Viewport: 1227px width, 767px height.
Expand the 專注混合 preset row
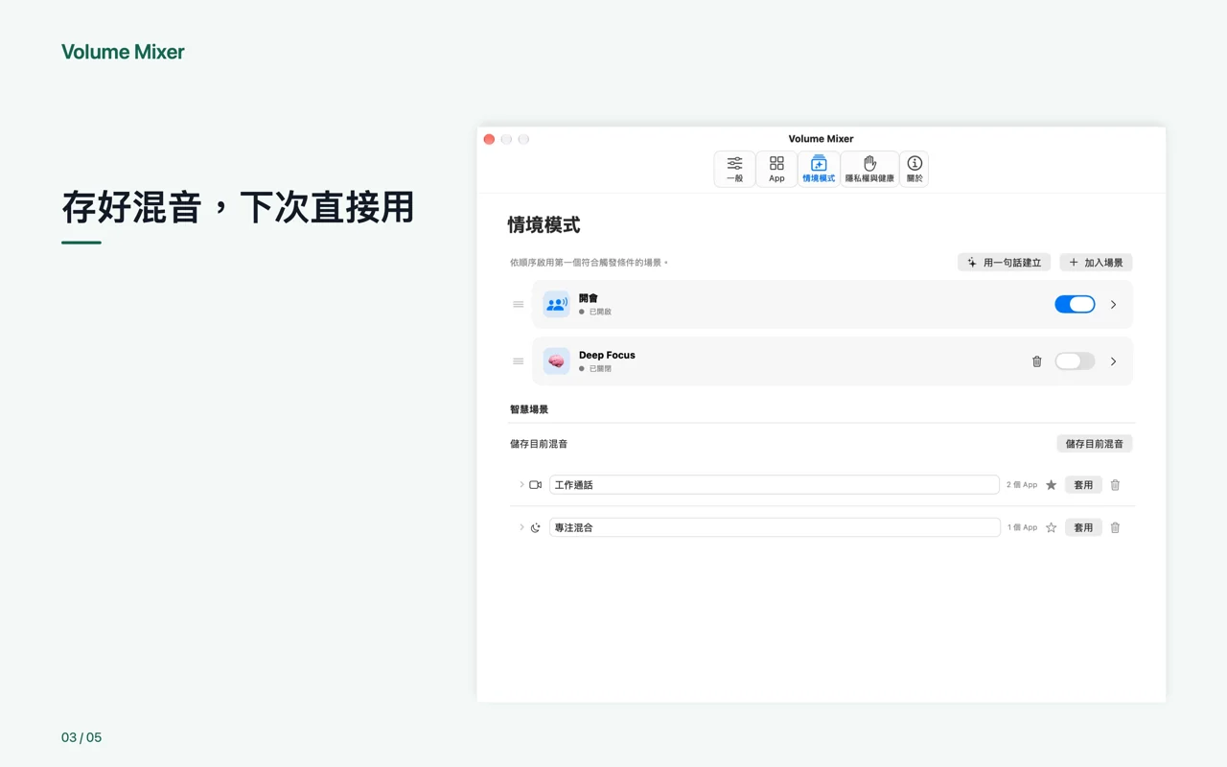[521, 527]
